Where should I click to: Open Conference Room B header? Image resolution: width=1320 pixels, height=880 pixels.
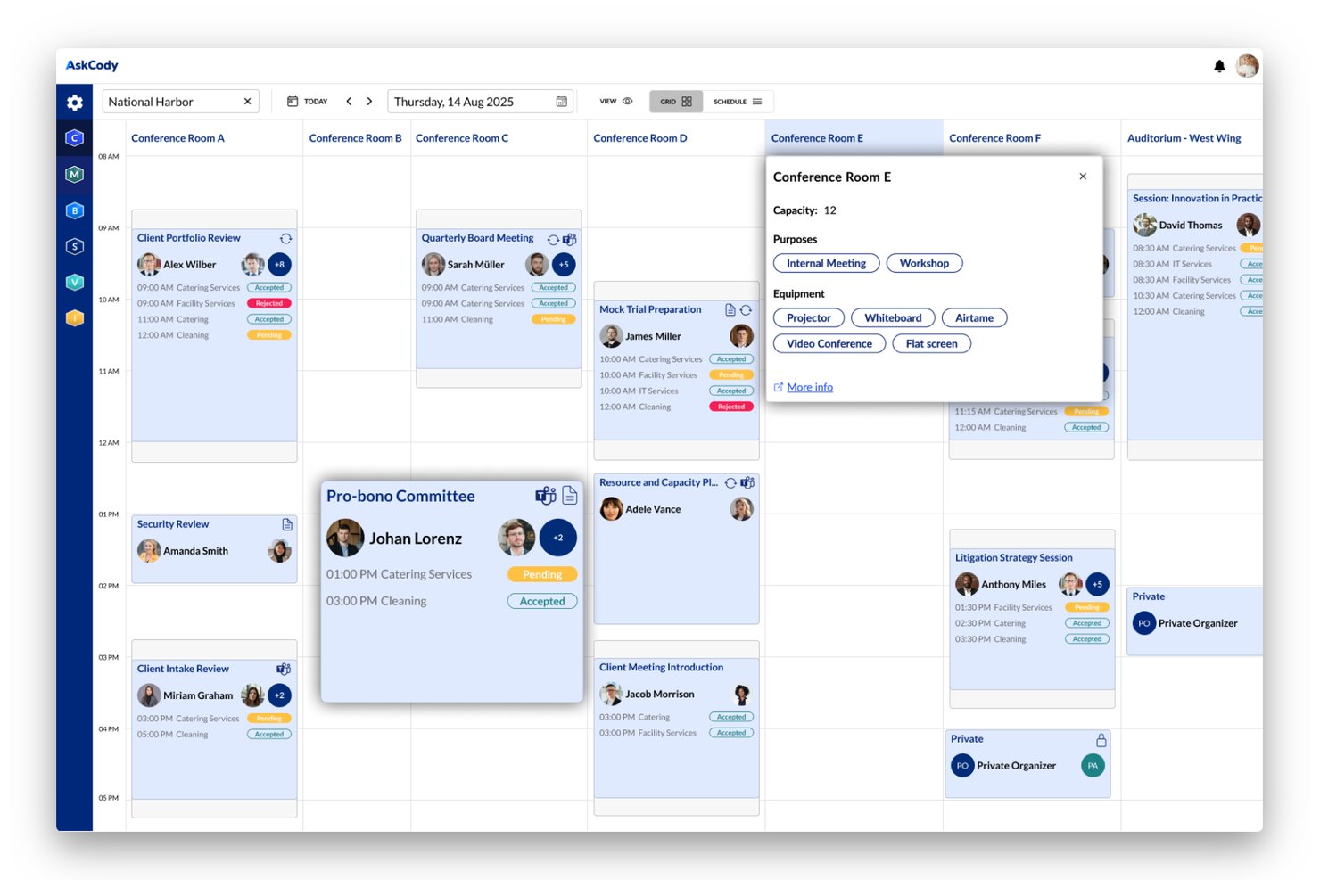click(355, 138)
